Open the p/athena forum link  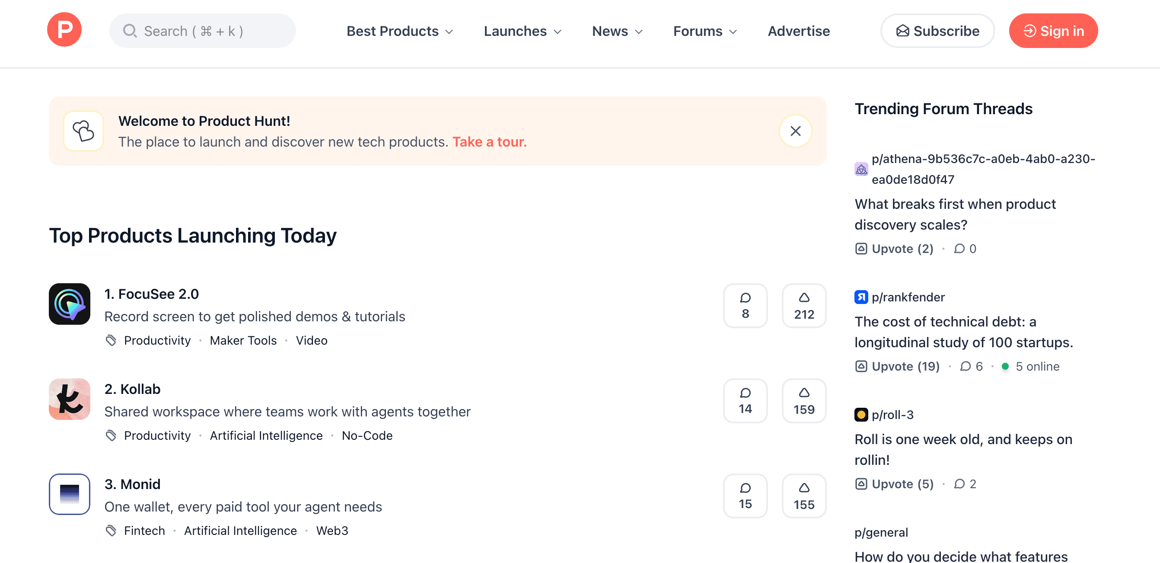point(984,170)
